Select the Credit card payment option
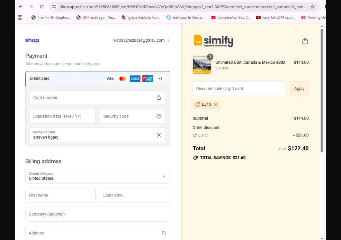Image resolution: width=341 pixels, height=240 pixels. point(98,79)
